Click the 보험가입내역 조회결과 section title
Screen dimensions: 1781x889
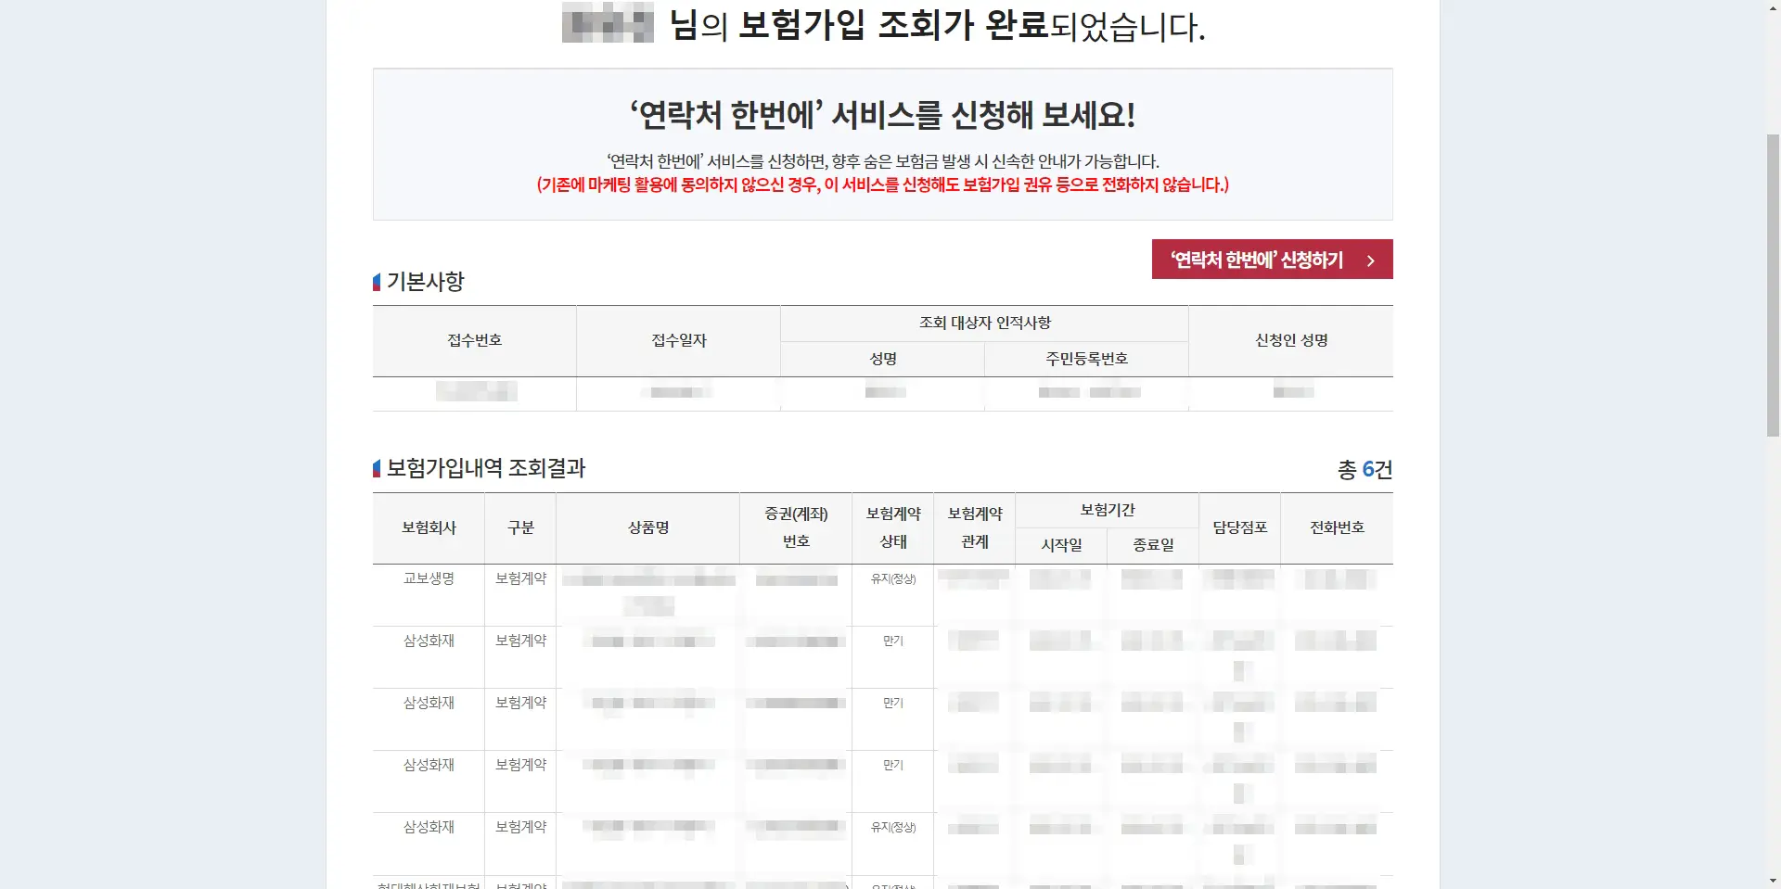pos(486,468)
